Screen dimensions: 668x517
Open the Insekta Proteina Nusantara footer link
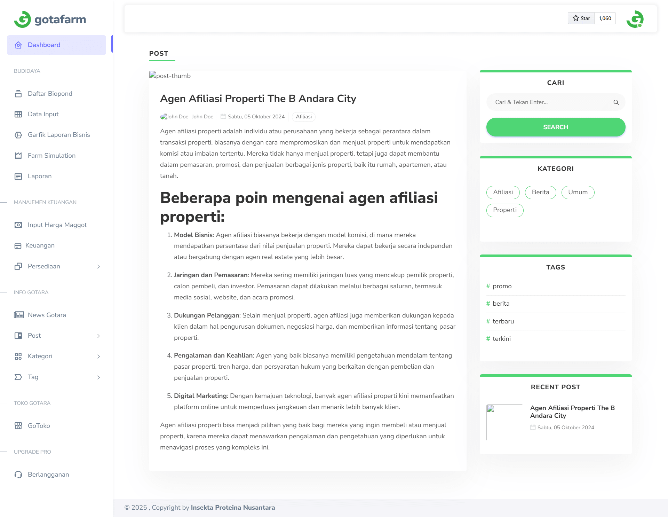tap(232, 507)
